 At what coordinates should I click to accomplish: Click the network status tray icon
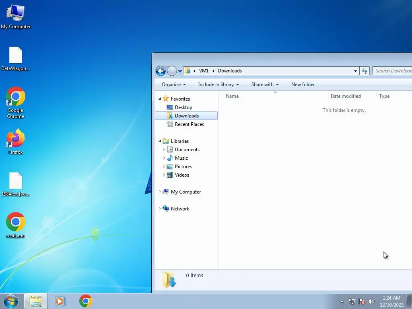tap(352, 301)
